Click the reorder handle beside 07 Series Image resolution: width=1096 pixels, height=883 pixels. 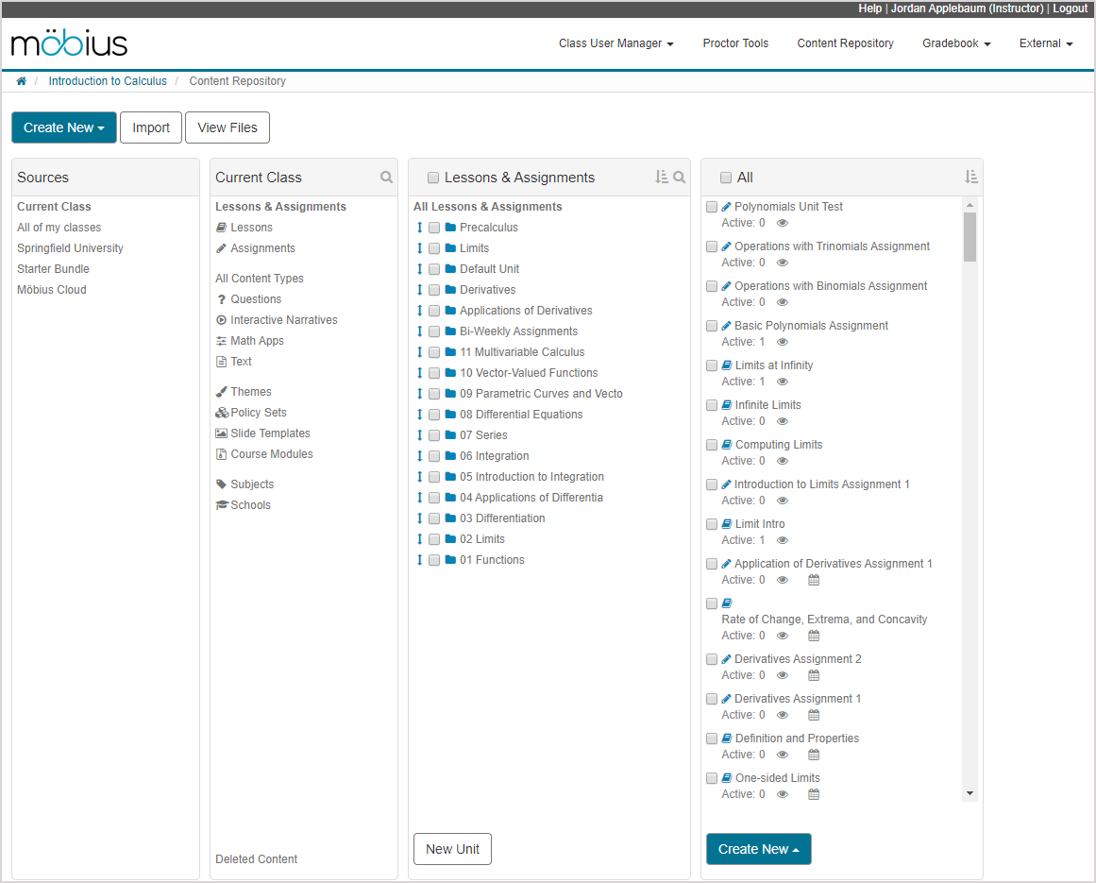420,434
